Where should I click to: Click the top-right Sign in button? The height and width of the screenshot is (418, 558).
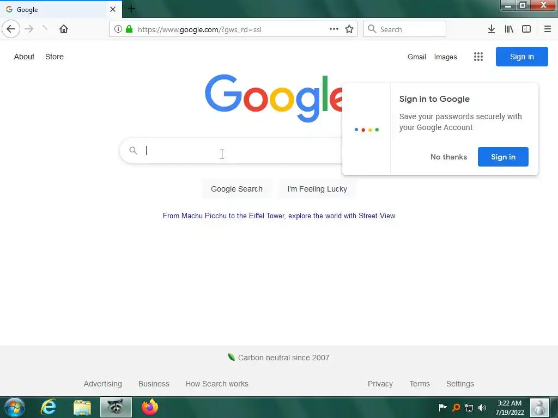[521, 57]
